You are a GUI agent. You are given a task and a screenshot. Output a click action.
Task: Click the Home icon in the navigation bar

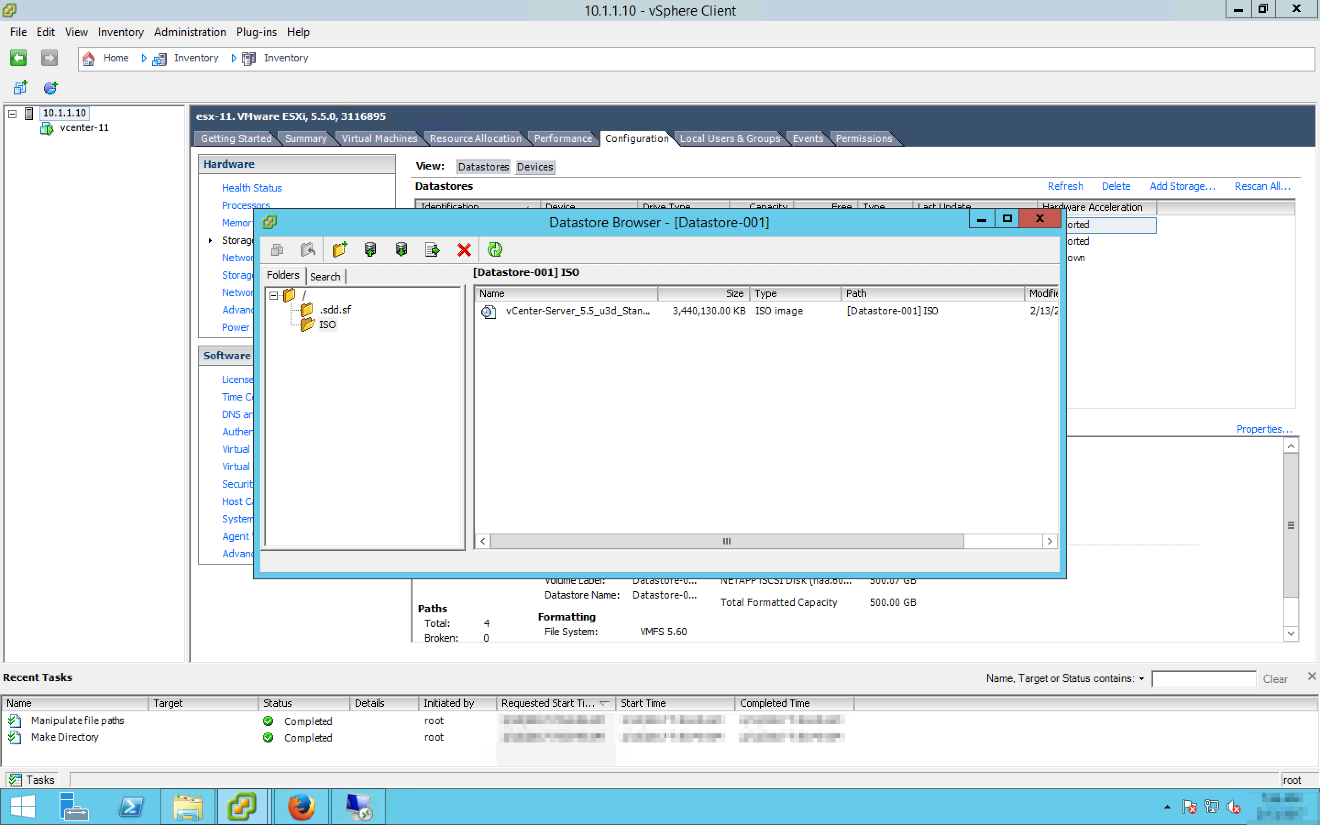coord(88,58)
